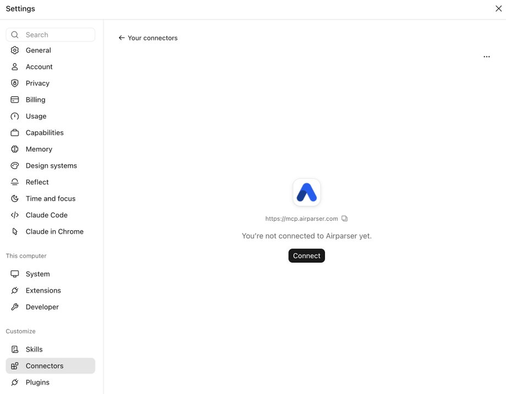Open Billing section
The image size is (506, 394).
click(x=51, y=99)
